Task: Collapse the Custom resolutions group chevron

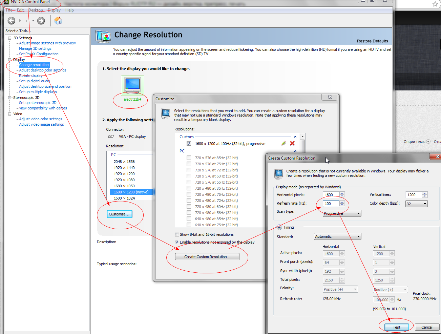Action: 295,137
